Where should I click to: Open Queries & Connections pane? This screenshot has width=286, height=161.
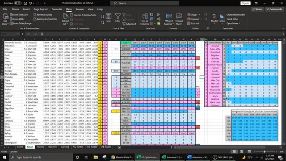click(x=83, y=15)
